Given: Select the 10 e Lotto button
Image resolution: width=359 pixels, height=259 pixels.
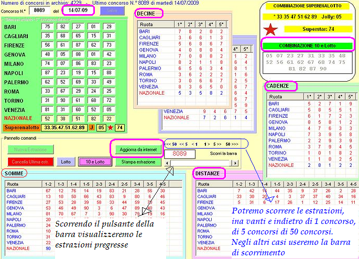Looking at the screenshot, I should coord(95,162).
